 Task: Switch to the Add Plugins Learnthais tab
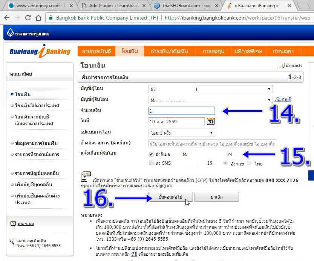tap(113, 6)
